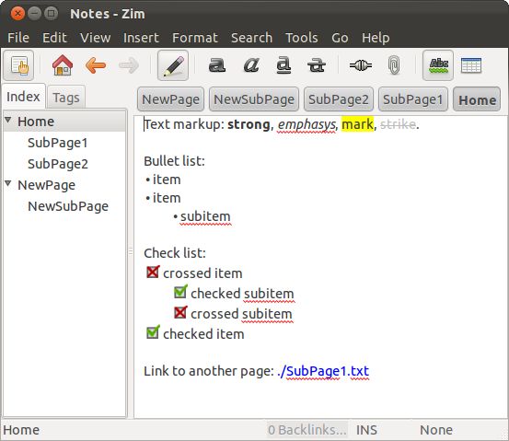509x441 pixels.
Task: Toggle the spell check Abc icon
Action: point(438,65)
